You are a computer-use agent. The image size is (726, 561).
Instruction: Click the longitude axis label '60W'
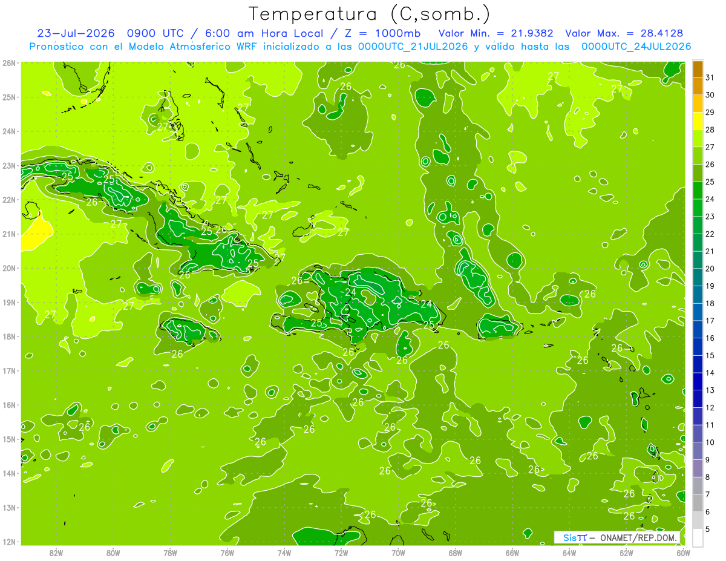tap(684, 553)
